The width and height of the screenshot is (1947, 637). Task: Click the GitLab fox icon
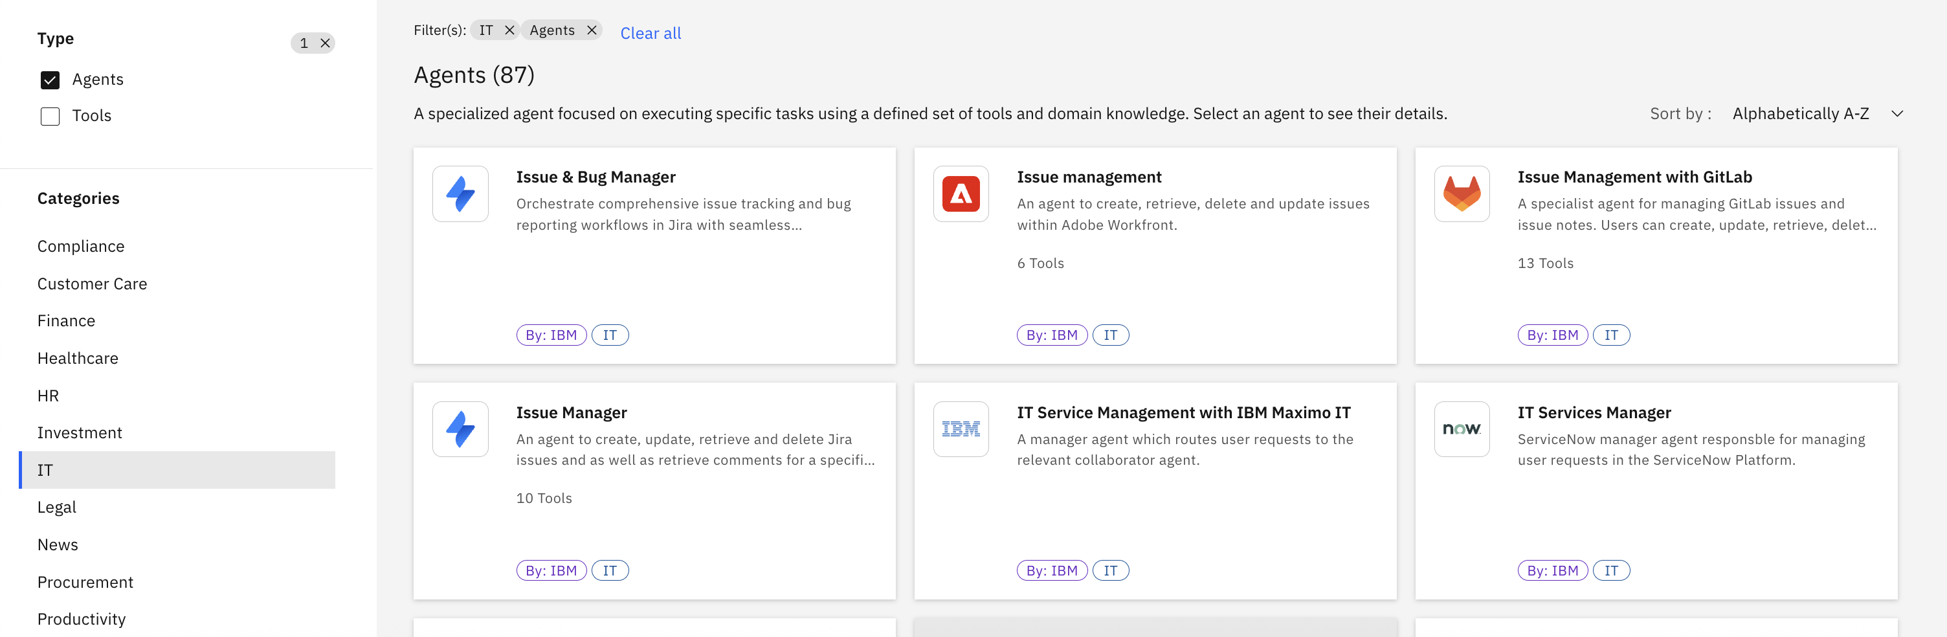pyautogui.click(x=1461, y=194)
